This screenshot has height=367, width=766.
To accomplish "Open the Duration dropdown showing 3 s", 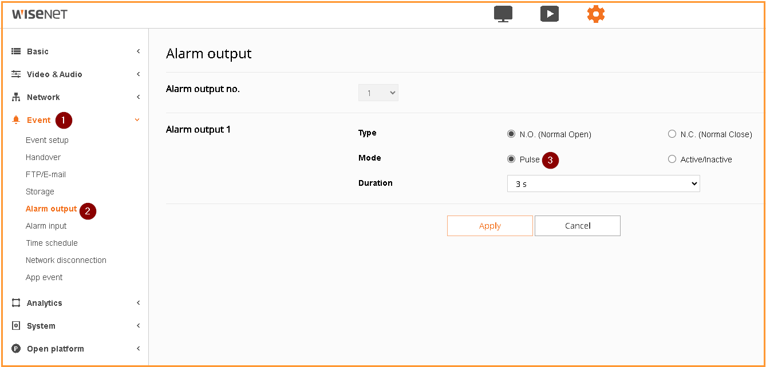I will tap(603, 183).
